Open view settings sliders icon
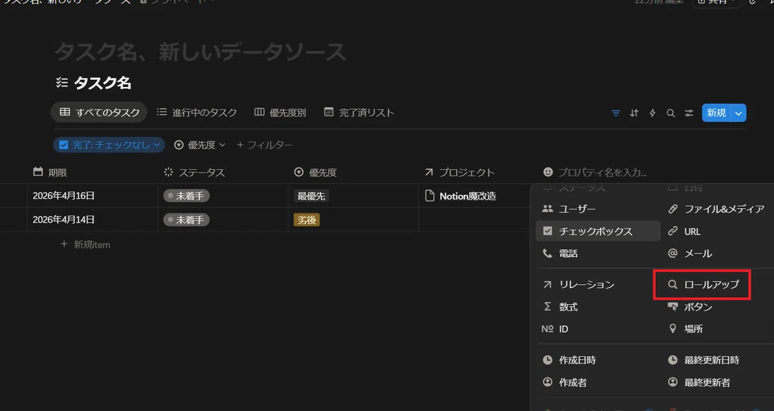The image size is (774, 411). (689, 113)
